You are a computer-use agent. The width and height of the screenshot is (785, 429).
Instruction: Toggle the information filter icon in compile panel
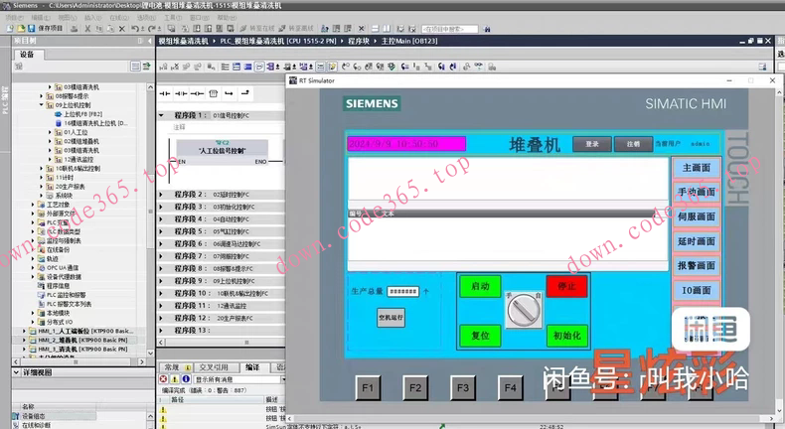coord(186,379)
